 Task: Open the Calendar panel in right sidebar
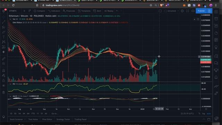tap(216, 40)
